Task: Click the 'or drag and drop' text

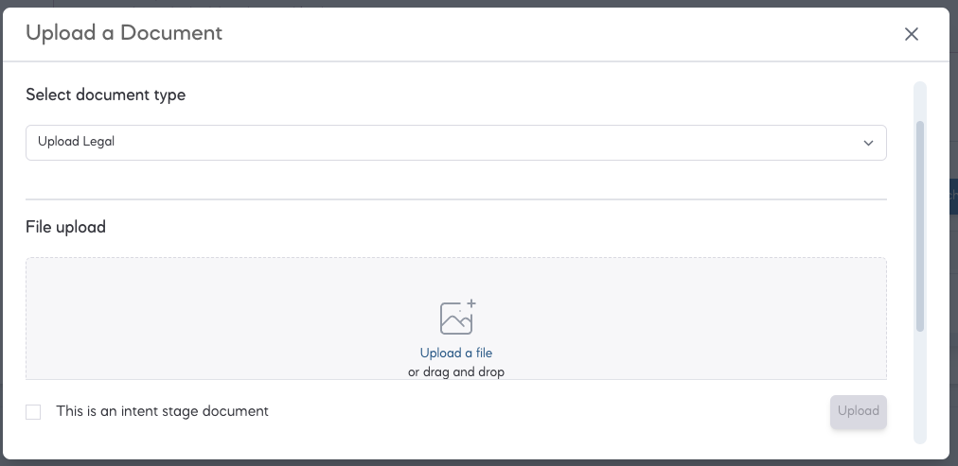Action: pos(455,371)
